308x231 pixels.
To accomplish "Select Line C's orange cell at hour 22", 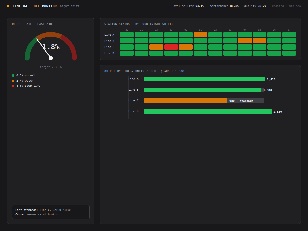I will click(156, 47).
